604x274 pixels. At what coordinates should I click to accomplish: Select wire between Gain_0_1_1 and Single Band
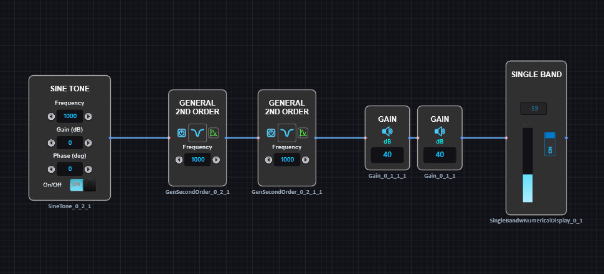pos(484,138)
